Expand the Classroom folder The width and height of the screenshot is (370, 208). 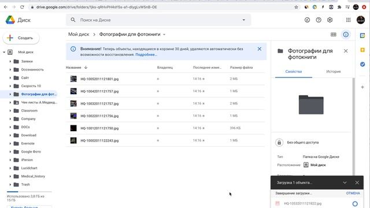click(10, 110)
